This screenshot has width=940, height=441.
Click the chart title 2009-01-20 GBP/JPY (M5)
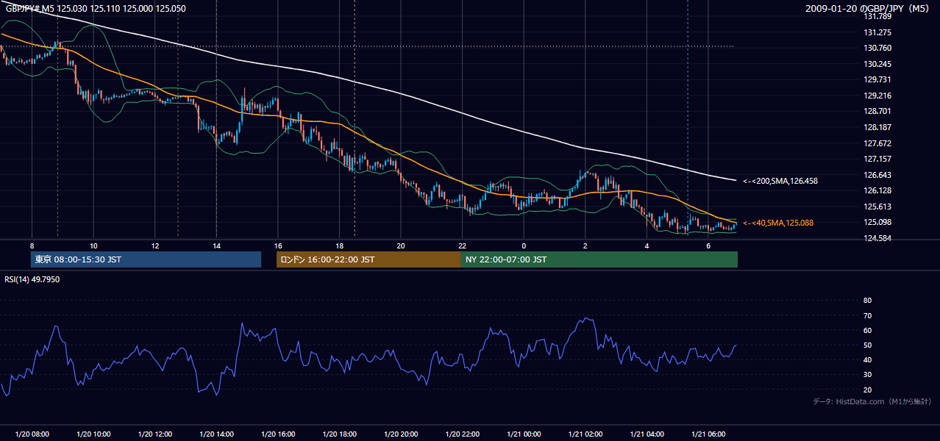(x=868, y=9)
